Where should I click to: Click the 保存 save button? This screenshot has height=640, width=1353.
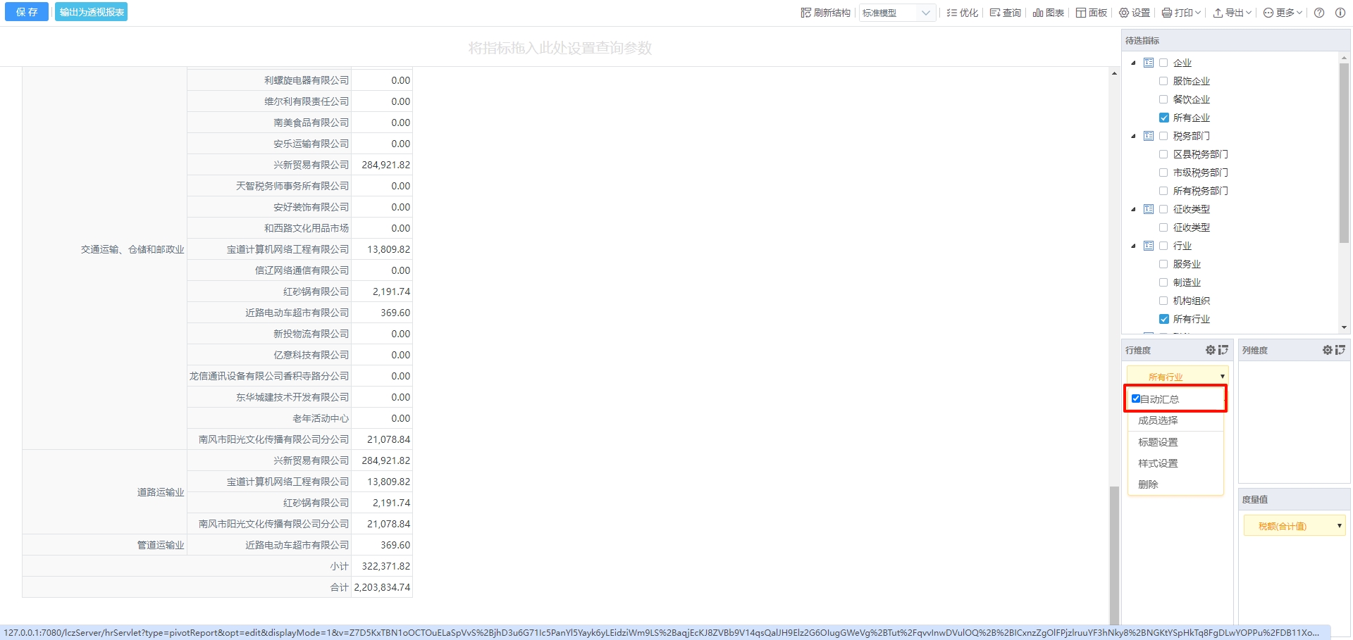click(x=27, y=12)
